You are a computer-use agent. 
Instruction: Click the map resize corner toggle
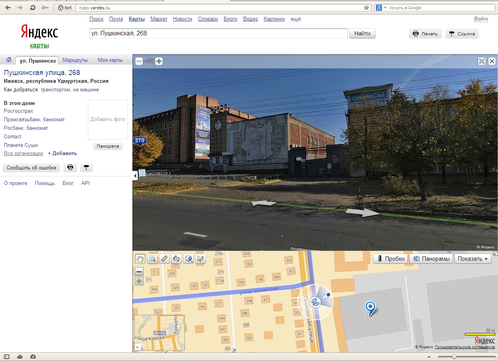[x=495, y=253]
